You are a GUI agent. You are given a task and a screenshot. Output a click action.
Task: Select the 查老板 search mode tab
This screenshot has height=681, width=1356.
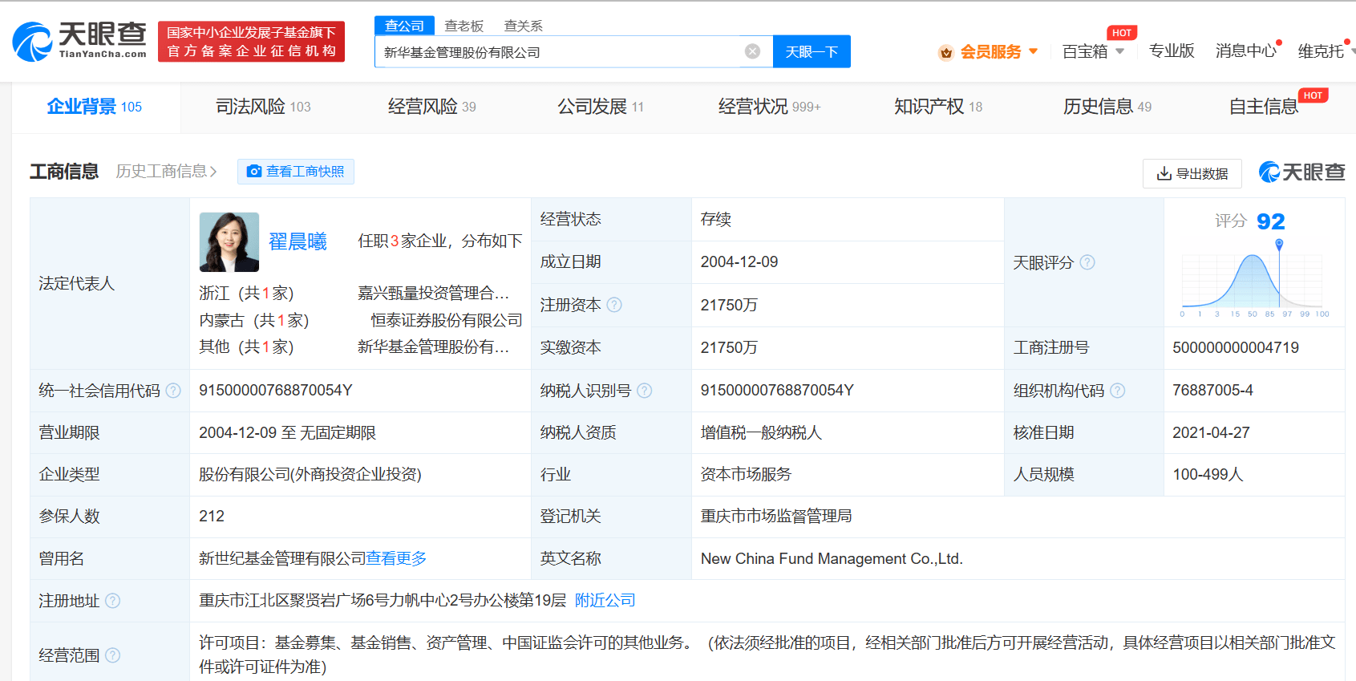464,26
